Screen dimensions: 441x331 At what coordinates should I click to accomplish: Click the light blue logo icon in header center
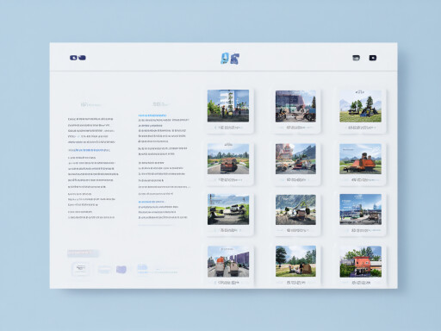(225, 59)
